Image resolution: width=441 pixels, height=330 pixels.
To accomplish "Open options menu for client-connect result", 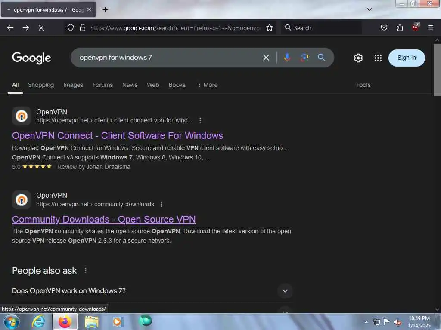I will (x=200, y=120).
